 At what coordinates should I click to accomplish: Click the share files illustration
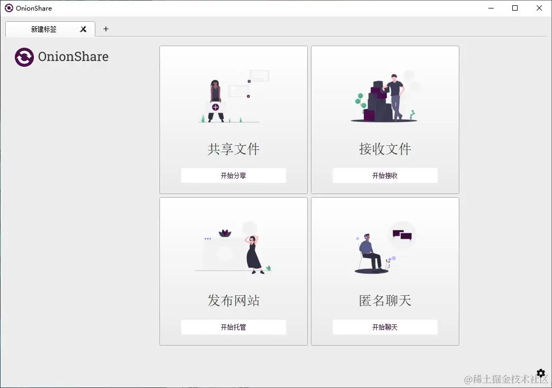(234, 96)
